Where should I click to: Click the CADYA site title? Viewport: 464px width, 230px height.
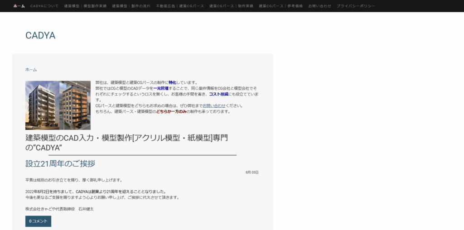pyautogui.click(x=40, y=35)
